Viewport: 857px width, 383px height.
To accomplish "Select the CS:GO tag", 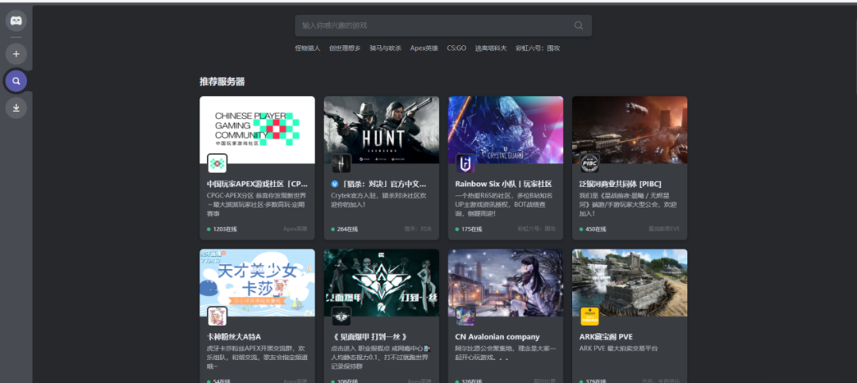I will pyautogui.click(x=456, y=48).
